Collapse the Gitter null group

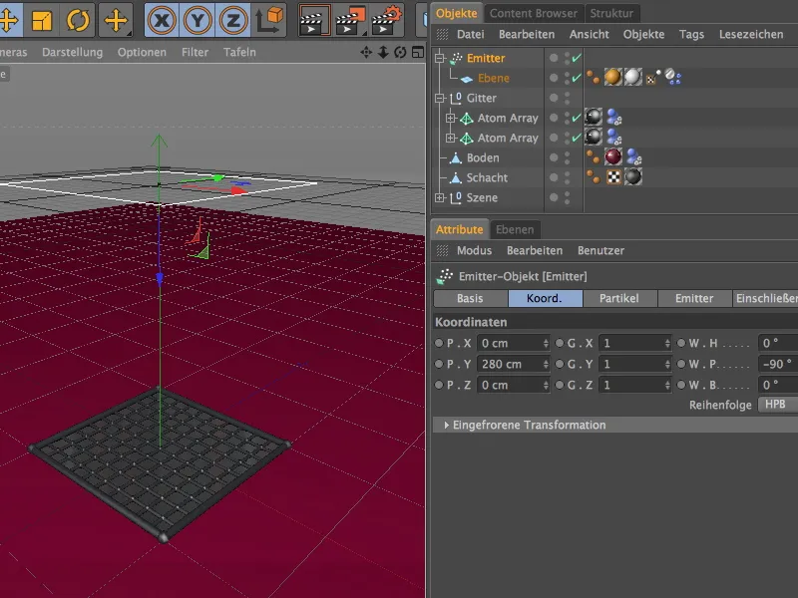pyautogui.click(x=440, y=98)
